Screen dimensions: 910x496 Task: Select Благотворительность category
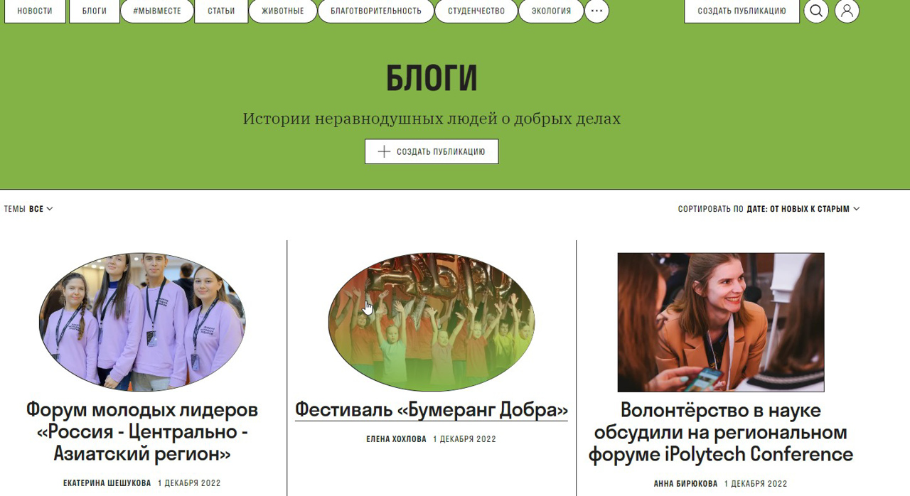coord(376,11)
